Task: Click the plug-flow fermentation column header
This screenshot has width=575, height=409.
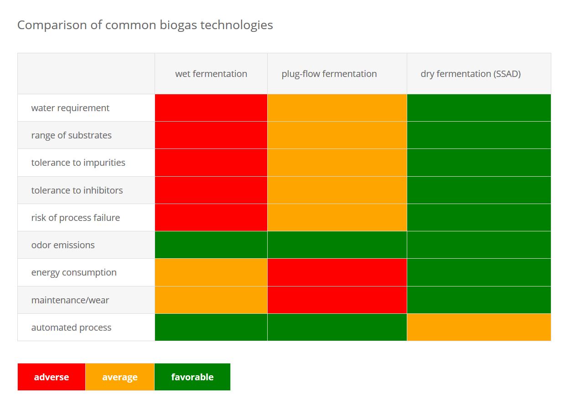Action: click(329, 74)
